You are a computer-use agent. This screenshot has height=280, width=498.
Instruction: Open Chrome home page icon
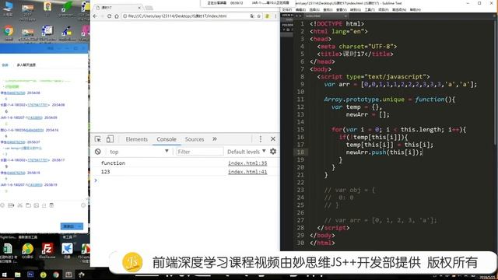117,16
